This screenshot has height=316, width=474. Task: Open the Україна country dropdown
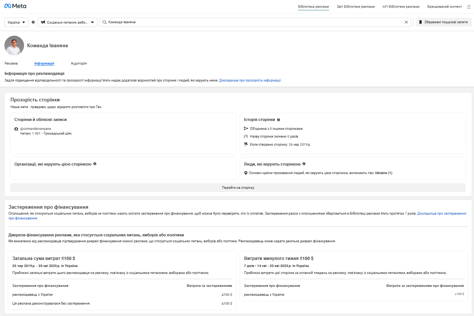[x=17, y=22]
